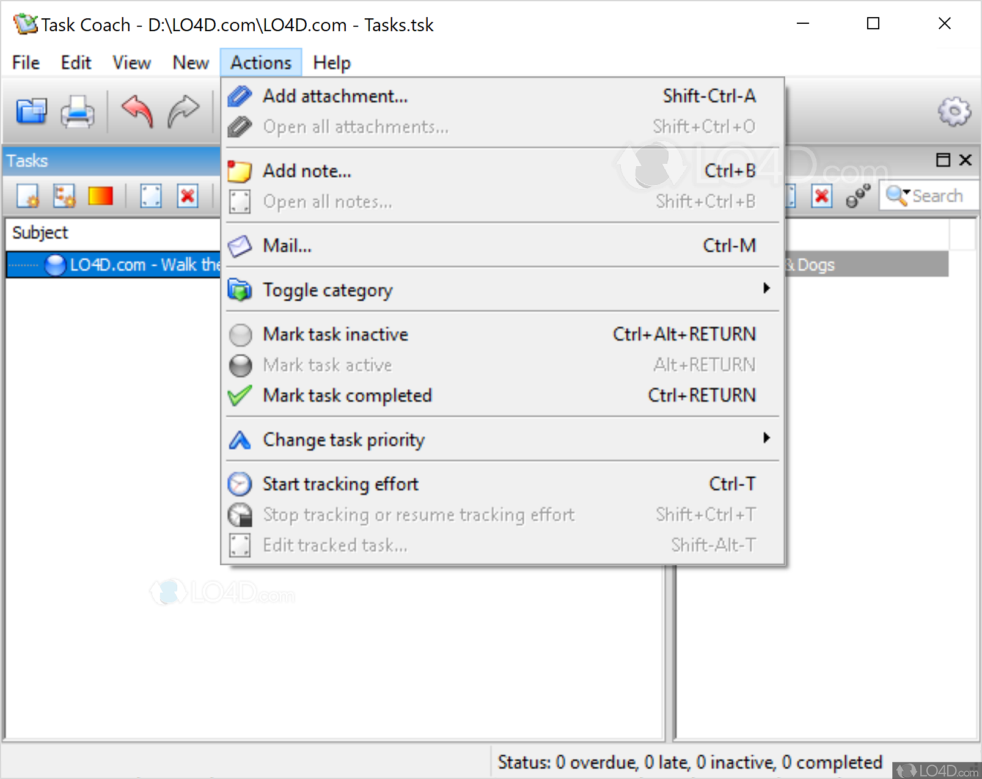The image size is (982, 779).
Task: Print the task list
Action: coord(78,112)
